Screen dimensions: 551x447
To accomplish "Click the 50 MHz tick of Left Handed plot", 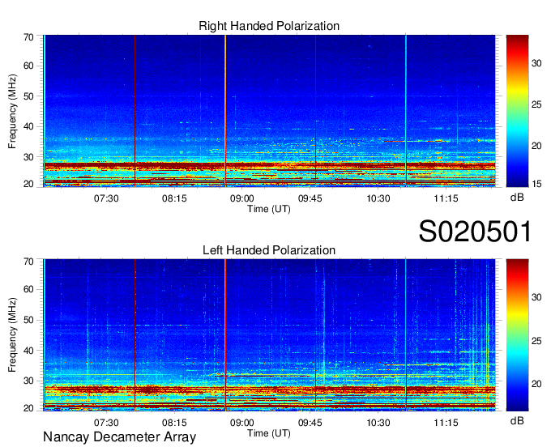I will point(29,320).
